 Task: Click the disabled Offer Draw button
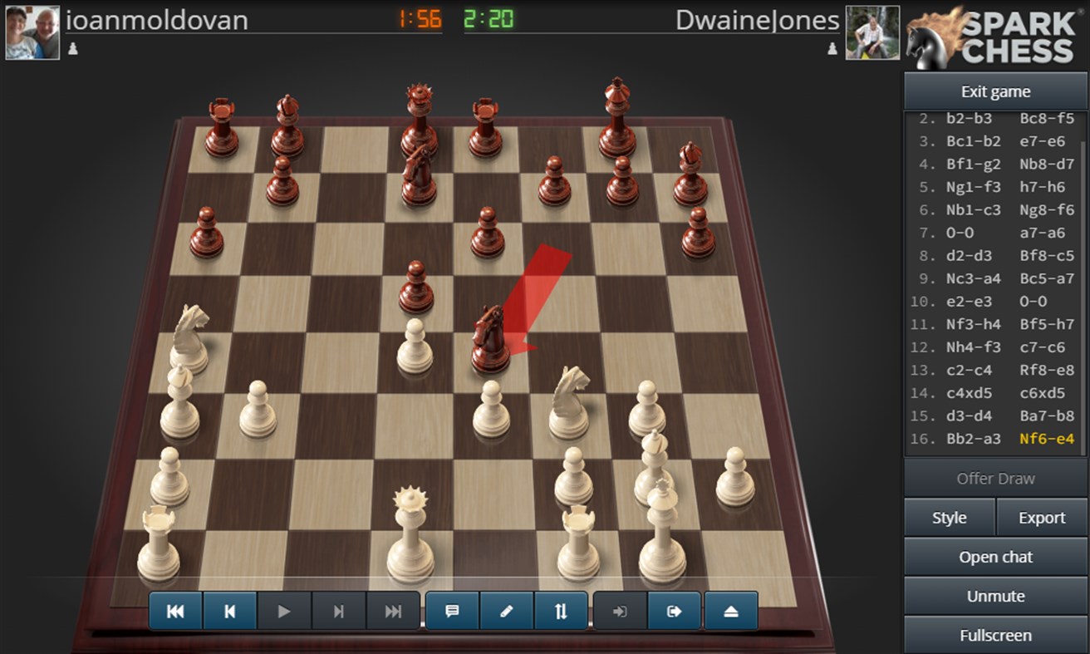pos(994,478)
